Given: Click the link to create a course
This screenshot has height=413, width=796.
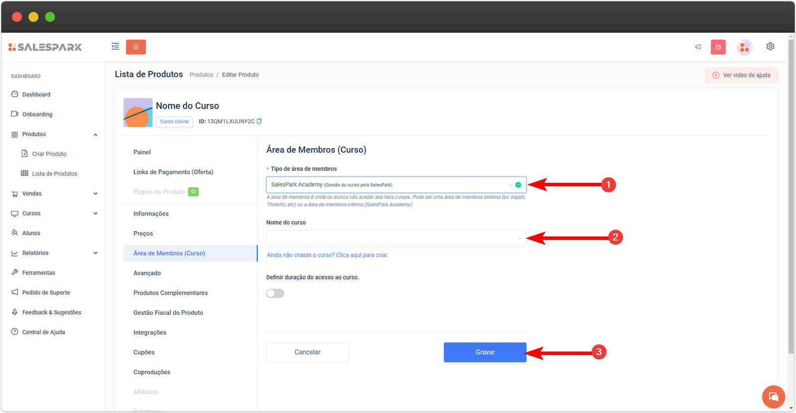Looking at the screenshot, I should click(327, 255).
